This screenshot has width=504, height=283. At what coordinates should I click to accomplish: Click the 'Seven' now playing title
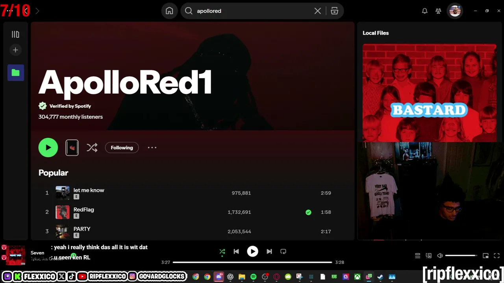click(x=37, y=253)
